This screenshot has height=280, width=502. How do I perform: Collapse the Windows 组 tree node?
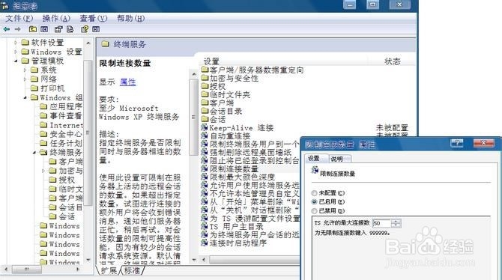[x=25, y=97]
